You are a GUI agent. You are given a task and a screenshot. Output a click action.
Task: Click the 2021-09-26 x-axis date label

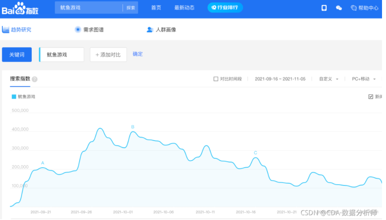[x=81, y=212]
